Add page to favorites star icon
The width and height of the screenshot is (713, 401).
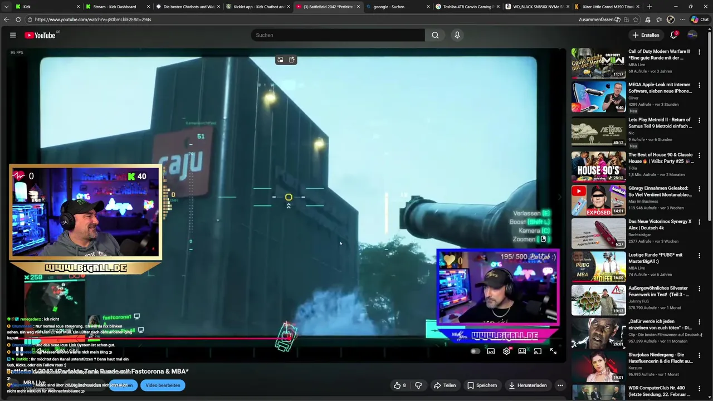[637, 19]
